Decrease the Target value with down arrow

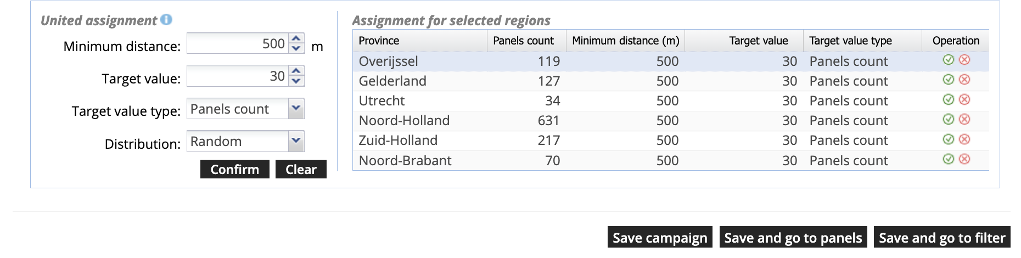click(x=296, y=81)
